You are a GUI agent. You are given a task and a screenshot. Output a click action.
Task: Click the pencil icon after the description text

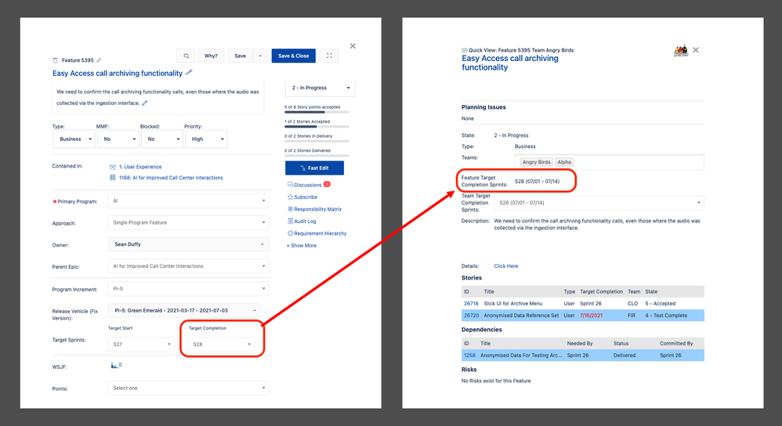point(145,103)
